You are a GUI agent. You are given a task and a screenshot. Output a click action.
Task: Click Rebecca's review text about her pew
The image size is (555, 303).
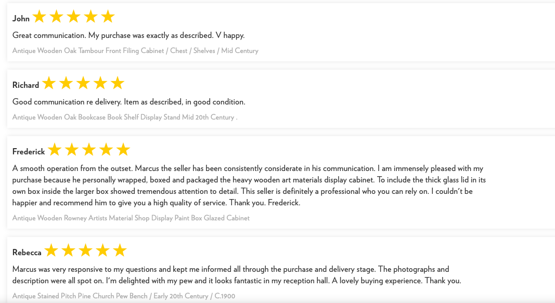click(x=237, y=275)
